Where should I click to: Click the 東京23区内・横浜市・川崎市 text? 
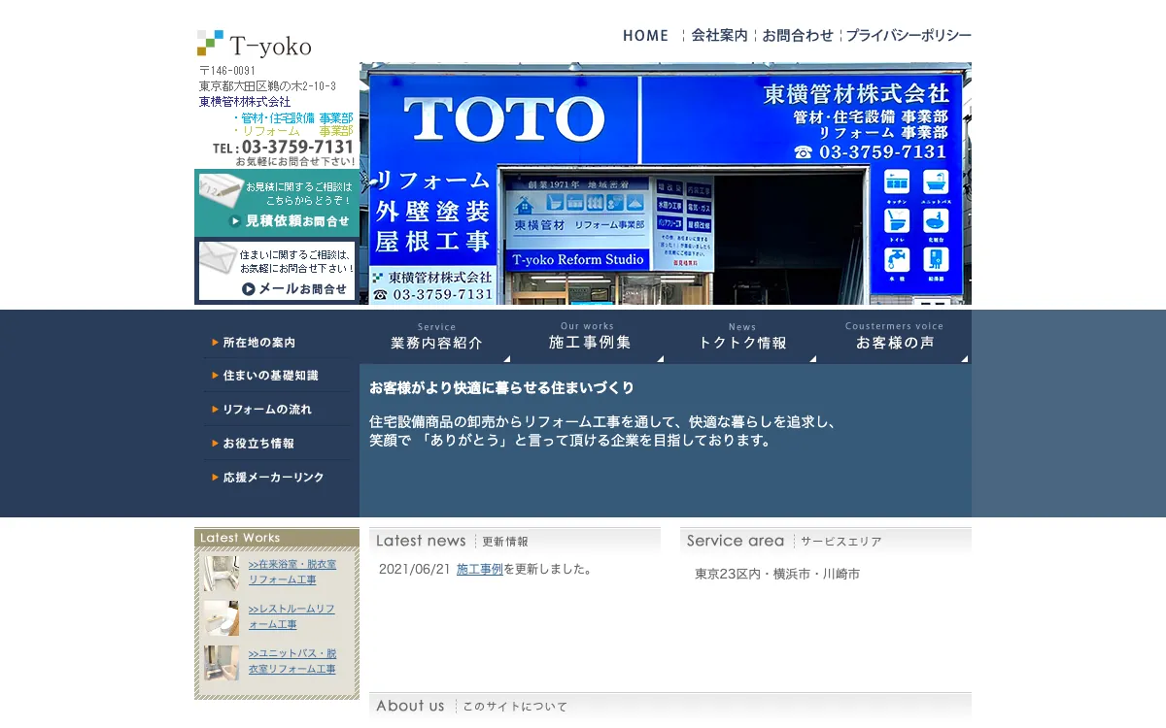777,575
